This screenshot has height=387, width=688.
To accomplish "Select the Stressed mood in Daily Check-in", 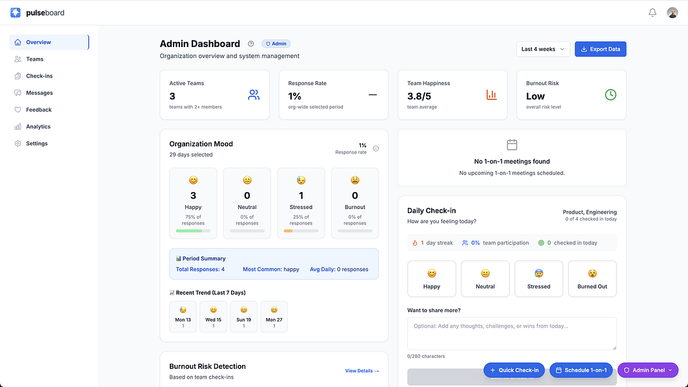I will pos(539,279).
